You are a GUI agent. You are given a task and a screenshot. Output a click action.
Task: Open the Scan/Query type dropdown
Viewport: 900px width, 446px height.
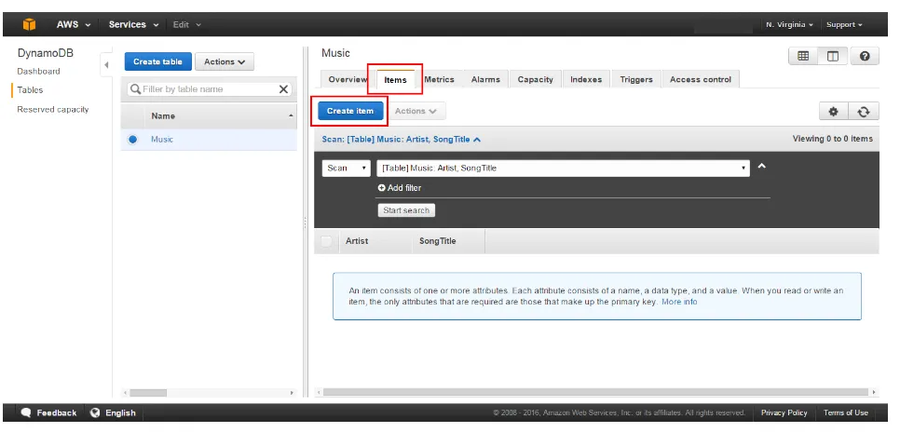point(346,168)
